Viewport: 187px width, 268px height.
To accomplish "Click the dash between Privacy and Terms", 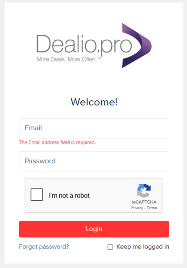I will pos(145,208).
